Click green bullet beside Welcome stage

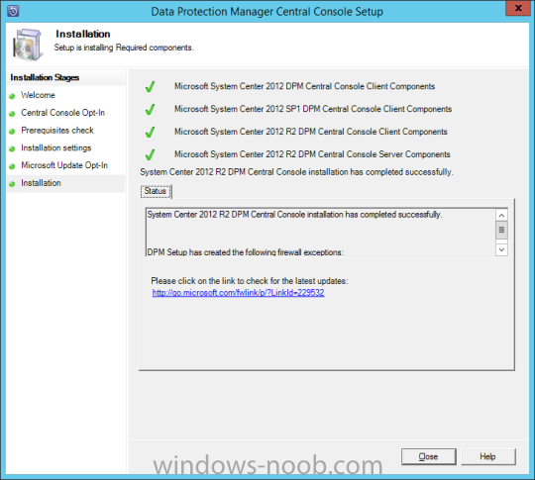click(12, 96)
